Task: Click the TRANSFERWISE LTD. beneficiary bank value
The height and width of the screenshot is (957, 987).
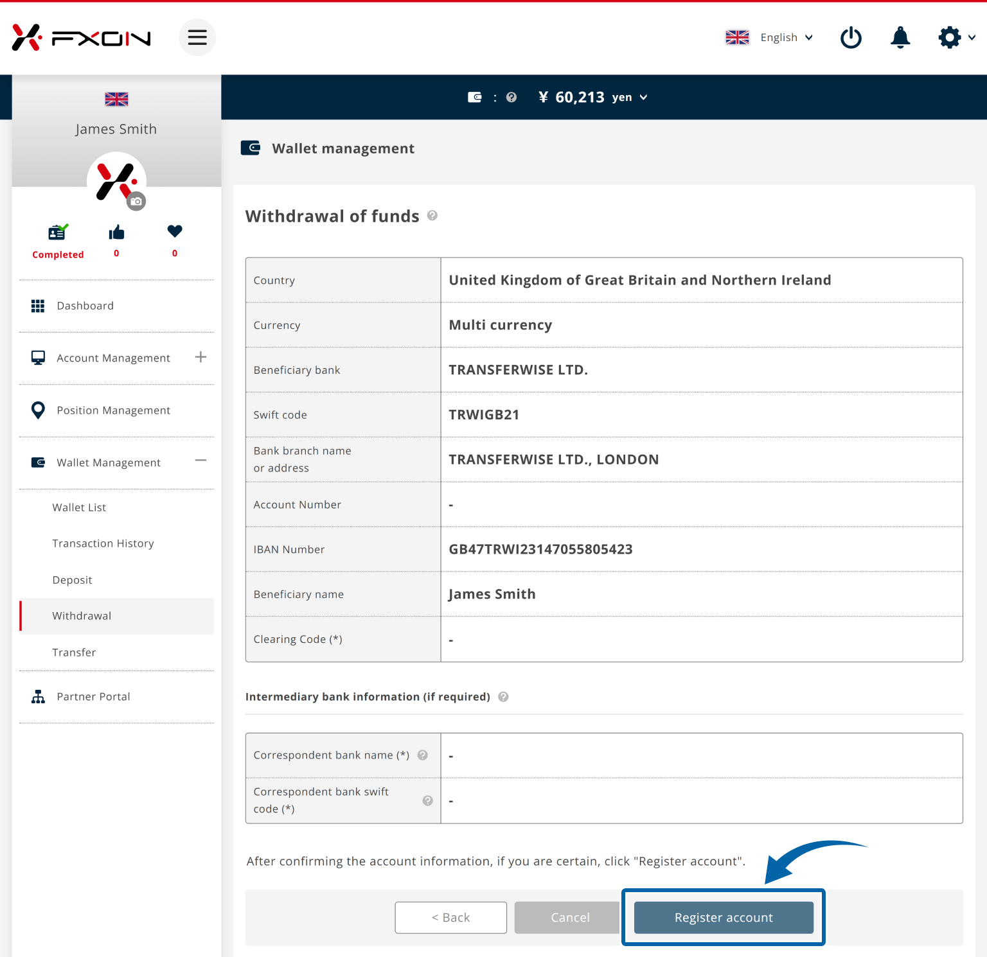Action: point(518,370)
